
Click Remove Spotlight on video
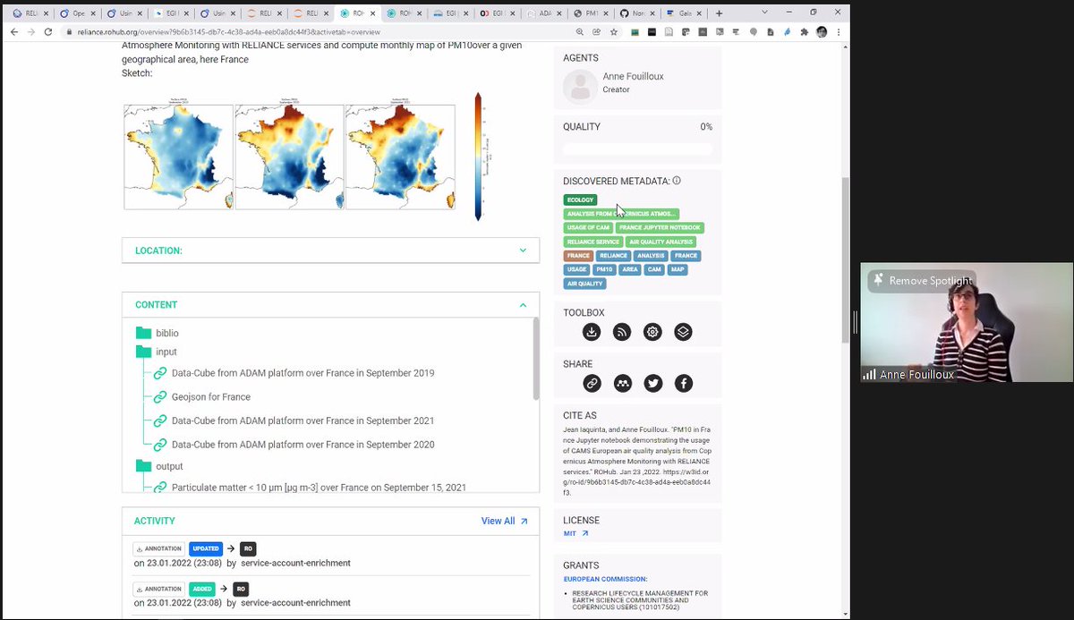pos(921,280)
